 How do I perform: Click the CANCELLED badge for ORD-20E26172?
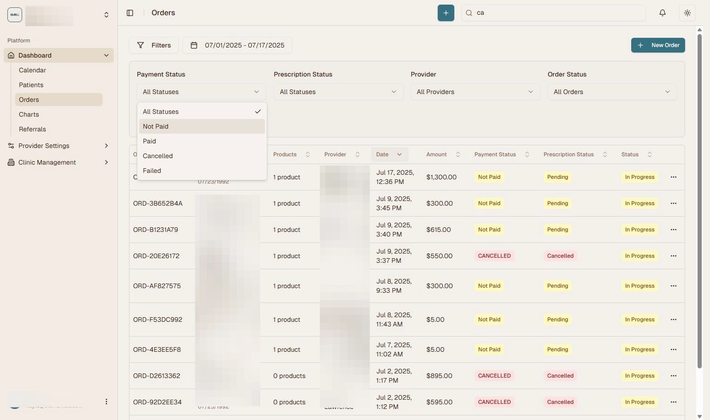click(x=494, y=256)
